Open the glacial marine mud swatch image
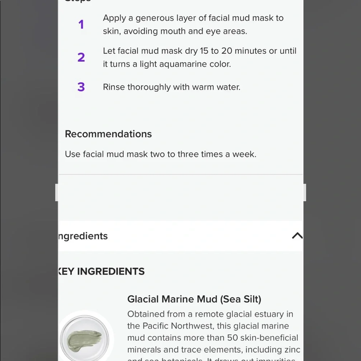The height and width of the screenshot is (361, 361). (84, 339)
